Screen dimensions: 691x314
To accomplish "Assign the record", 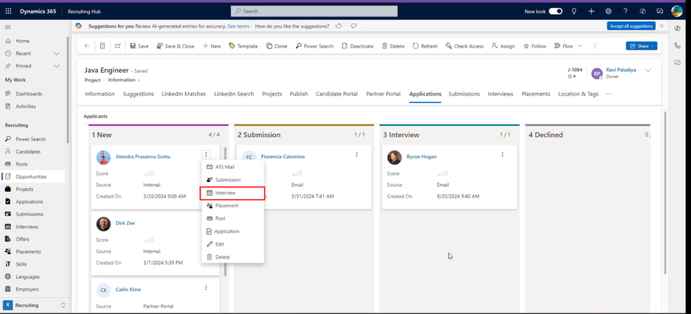I will click(x=503, y=46).
